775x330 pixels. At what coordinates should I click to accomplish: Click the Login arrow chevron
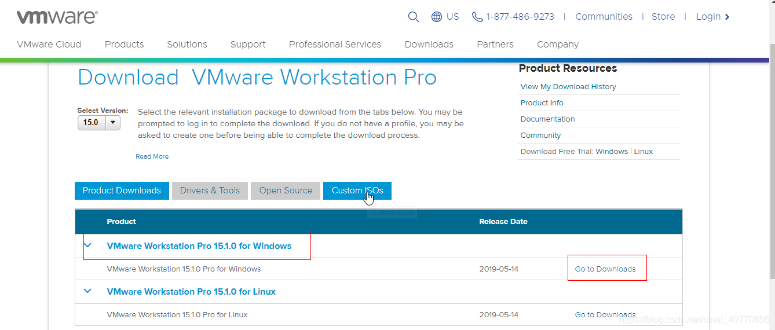click(x=728, y=17)
